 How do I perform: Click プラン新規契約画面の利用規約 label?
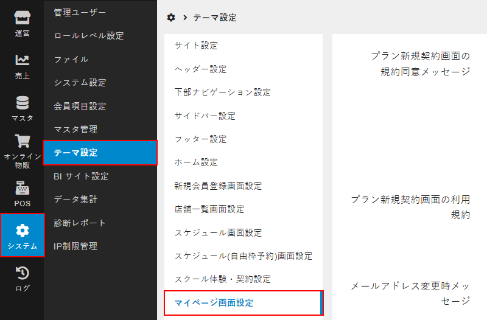click(410, 207)
